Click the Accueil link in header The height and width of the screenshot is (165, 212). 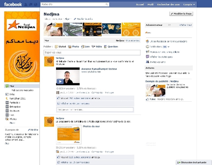pos(140,4)
